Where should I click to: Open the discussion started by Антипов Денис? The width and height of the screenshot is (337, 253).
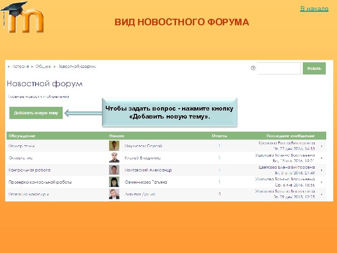click(29, 194)
